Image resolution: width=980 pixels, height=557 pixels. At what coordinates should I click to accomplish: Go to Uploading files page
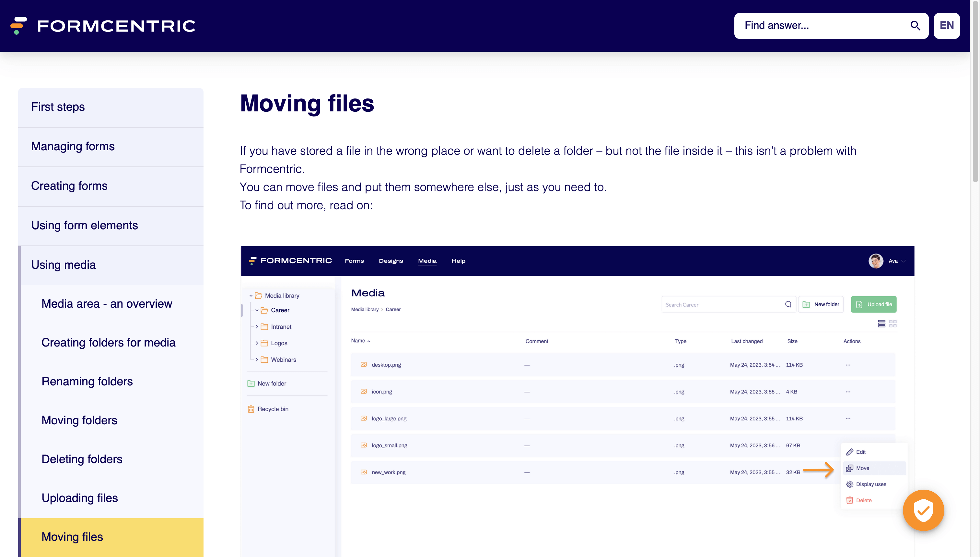(x=80, y=498)
